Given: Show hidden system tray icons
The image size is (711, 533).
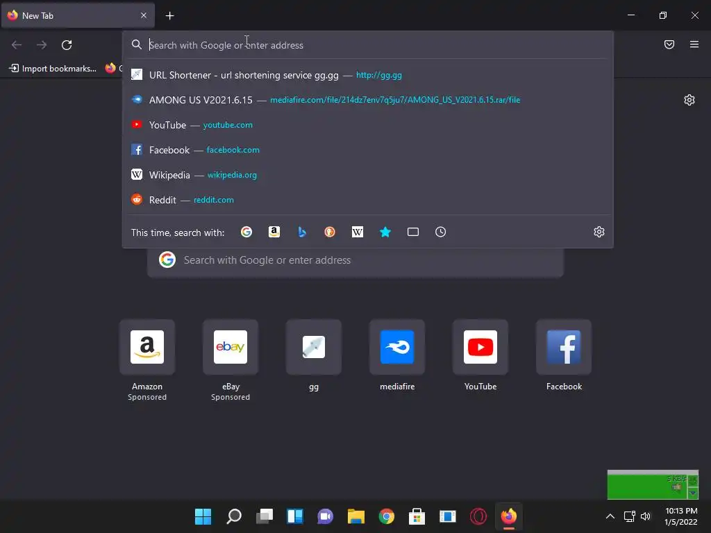Looking at the screenshot, I should [x=610, y=516].
